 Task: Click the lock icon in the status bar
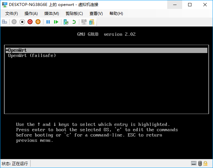205,163
